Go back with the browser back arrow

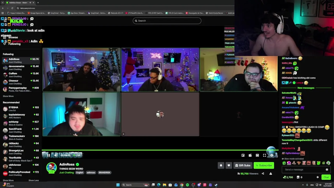(3, 8)
